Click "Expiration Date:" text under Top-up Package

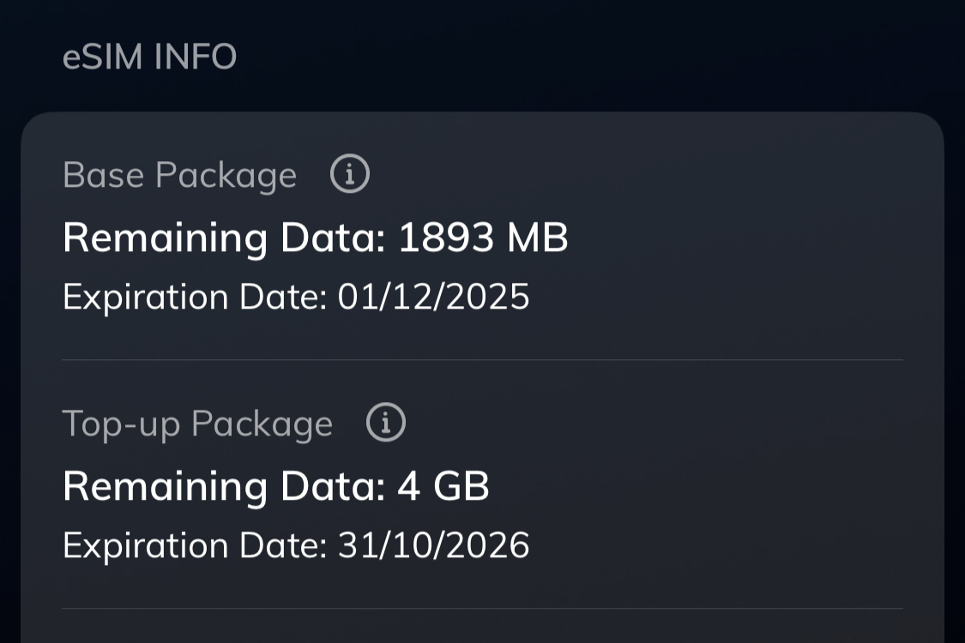[195, 546]
